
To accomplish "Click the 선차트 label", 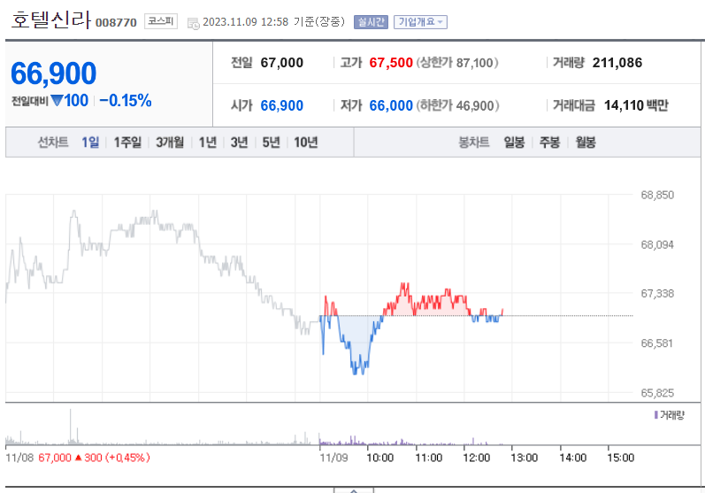I will (53, 143).
